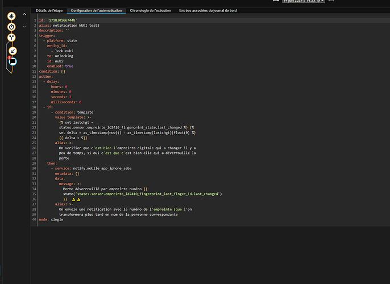Open Chronologie de l'exécution tab

pyautogui.click(x=151, y=11)
